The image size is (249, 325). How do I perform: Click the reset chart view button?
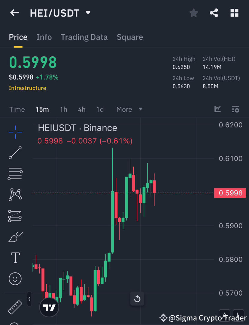(137, 299)
